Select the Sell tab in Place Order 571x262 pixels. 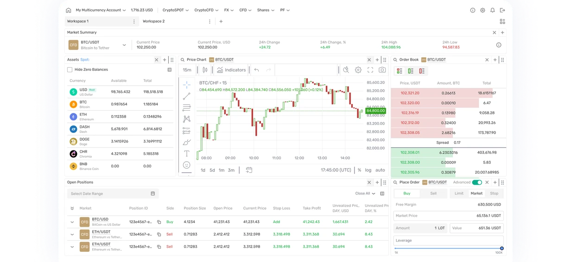coord(433,193)
